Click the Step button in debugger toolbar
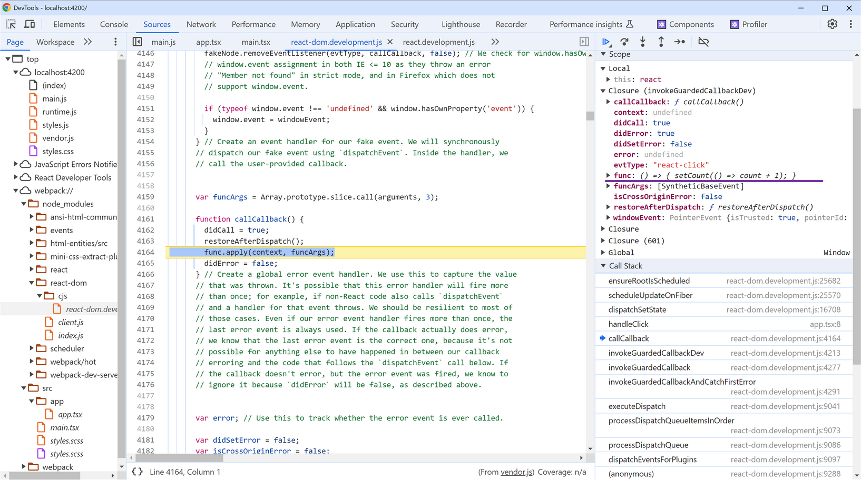The width and height of the screenshot is (861, 480). (680, 42)
